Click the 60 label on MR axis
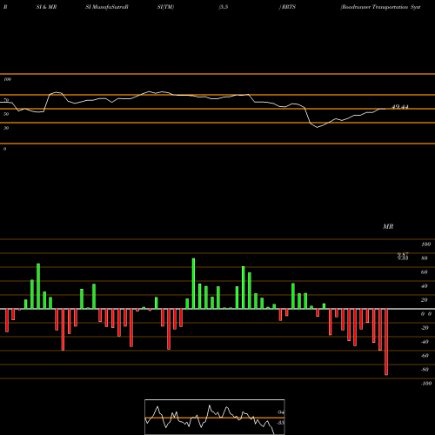This screenshot has width=435, height=435. pyautogui.click(x=425, y=272)
